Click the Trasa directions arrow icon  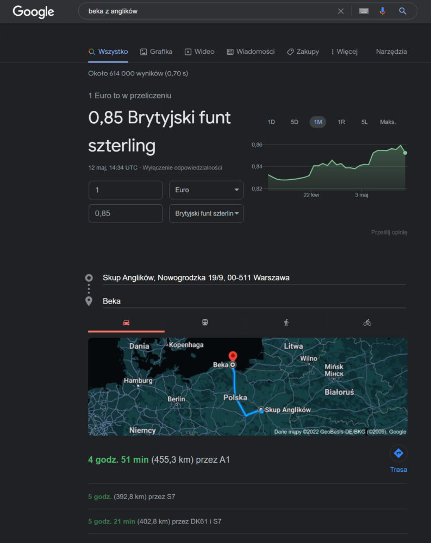click(x=398, y=453)
